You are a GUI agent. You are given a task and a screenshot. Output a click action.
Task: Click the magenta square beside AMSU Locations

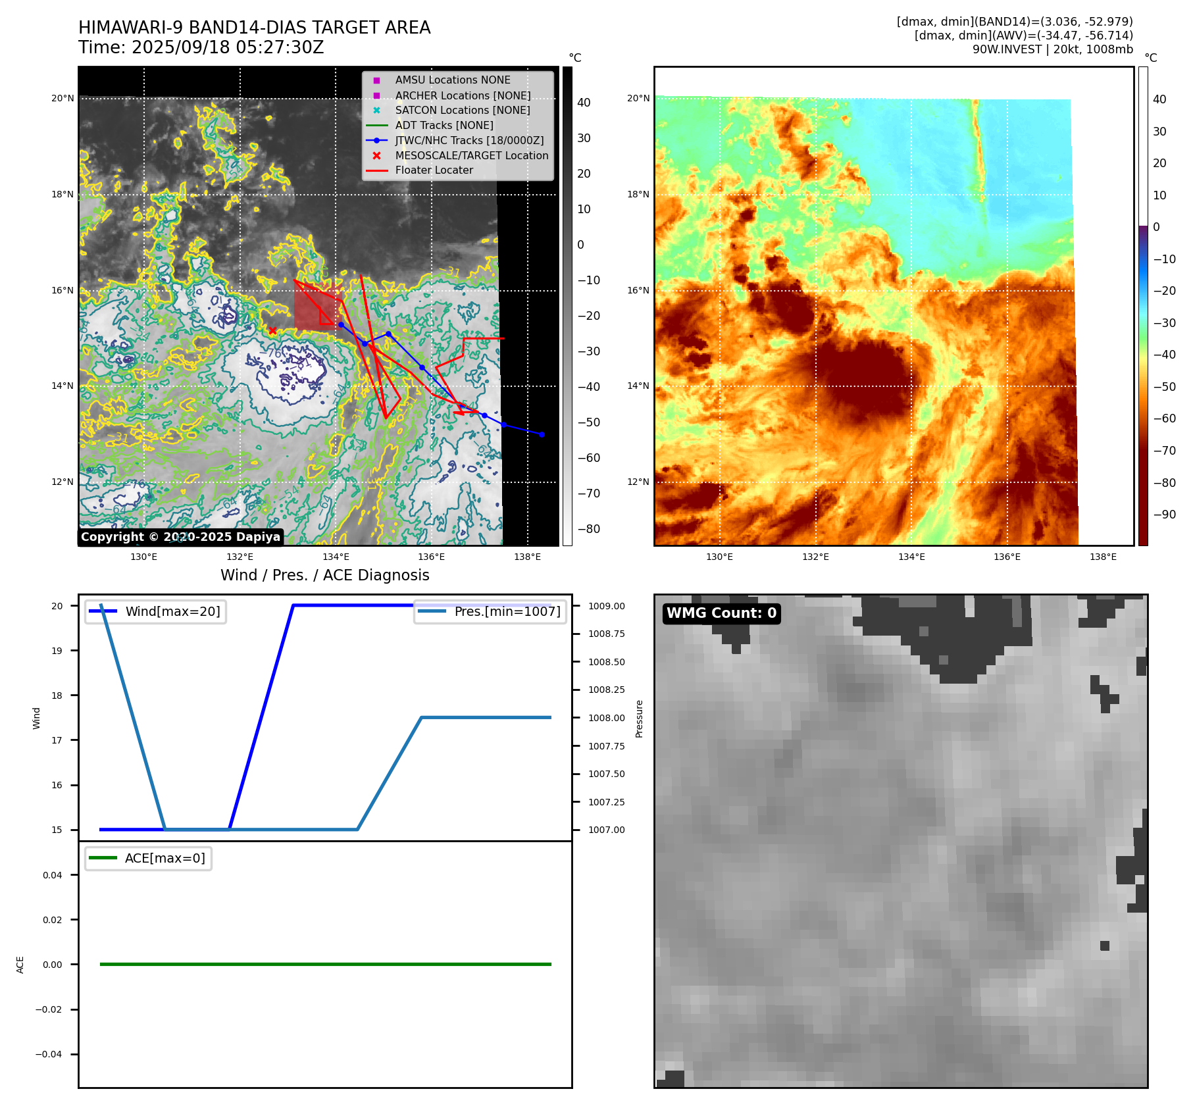376,80
